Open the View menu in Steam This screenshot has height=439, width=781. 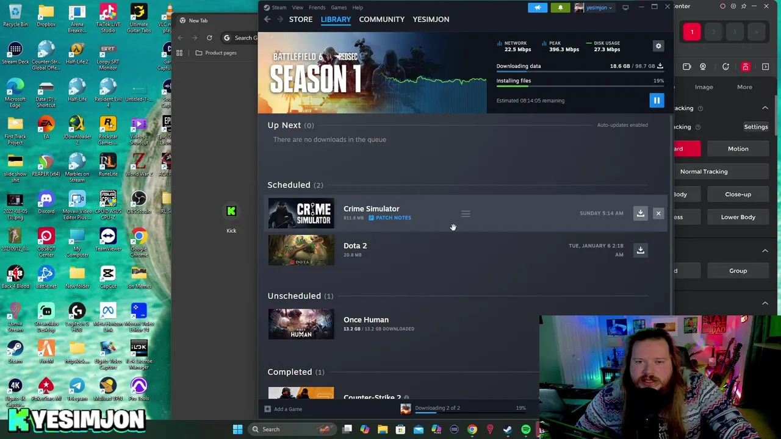[297, 7]
